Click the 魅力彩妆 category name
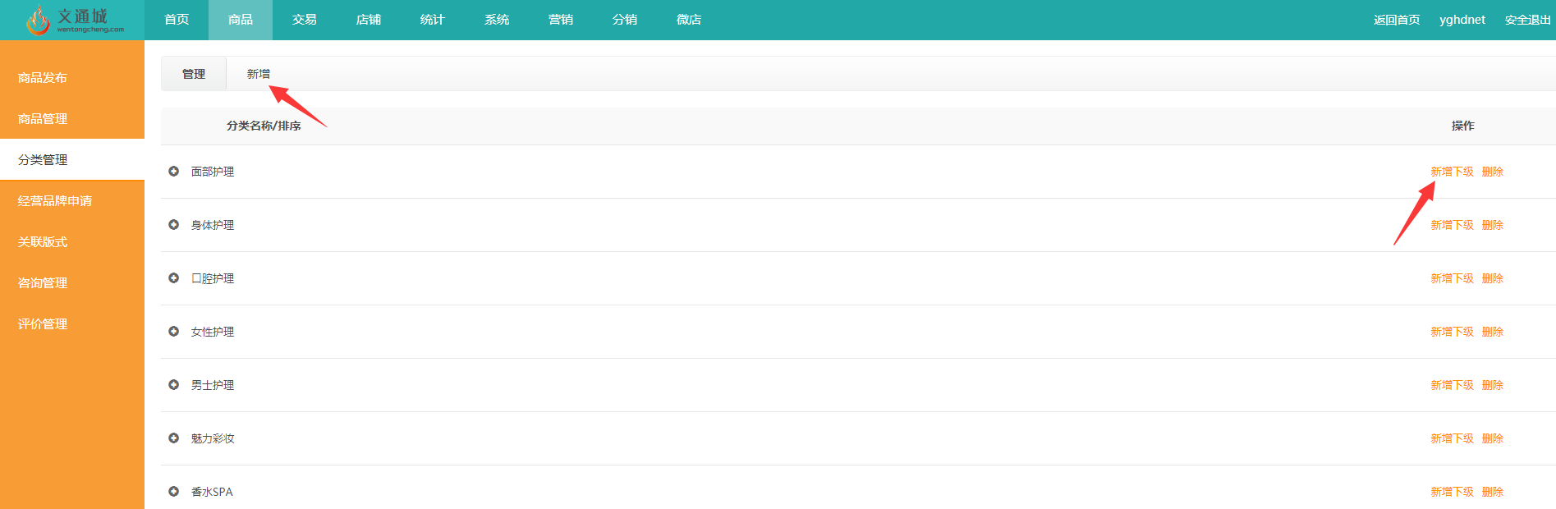 pos(213,438)
